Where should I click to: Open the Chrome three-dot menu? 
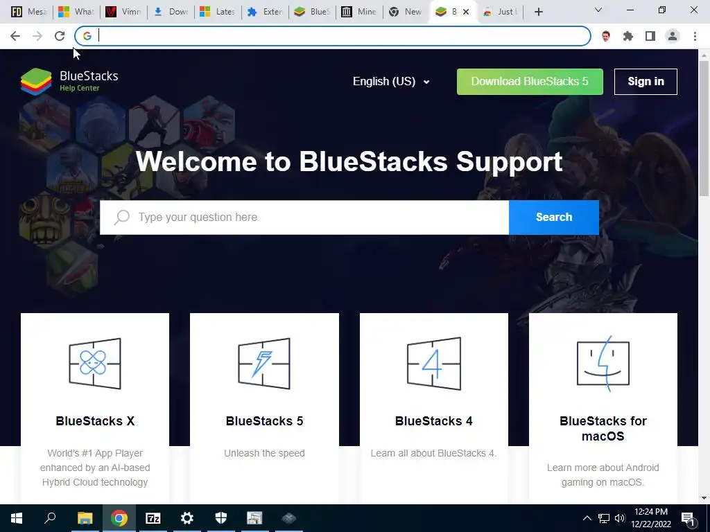coord(695,36)
